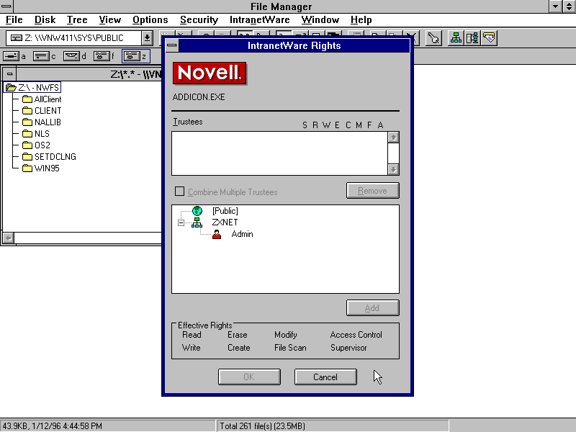Select WIN95 folder name in tree
The height and width of the screenshot is (432, 576).
tap(47, 168)
